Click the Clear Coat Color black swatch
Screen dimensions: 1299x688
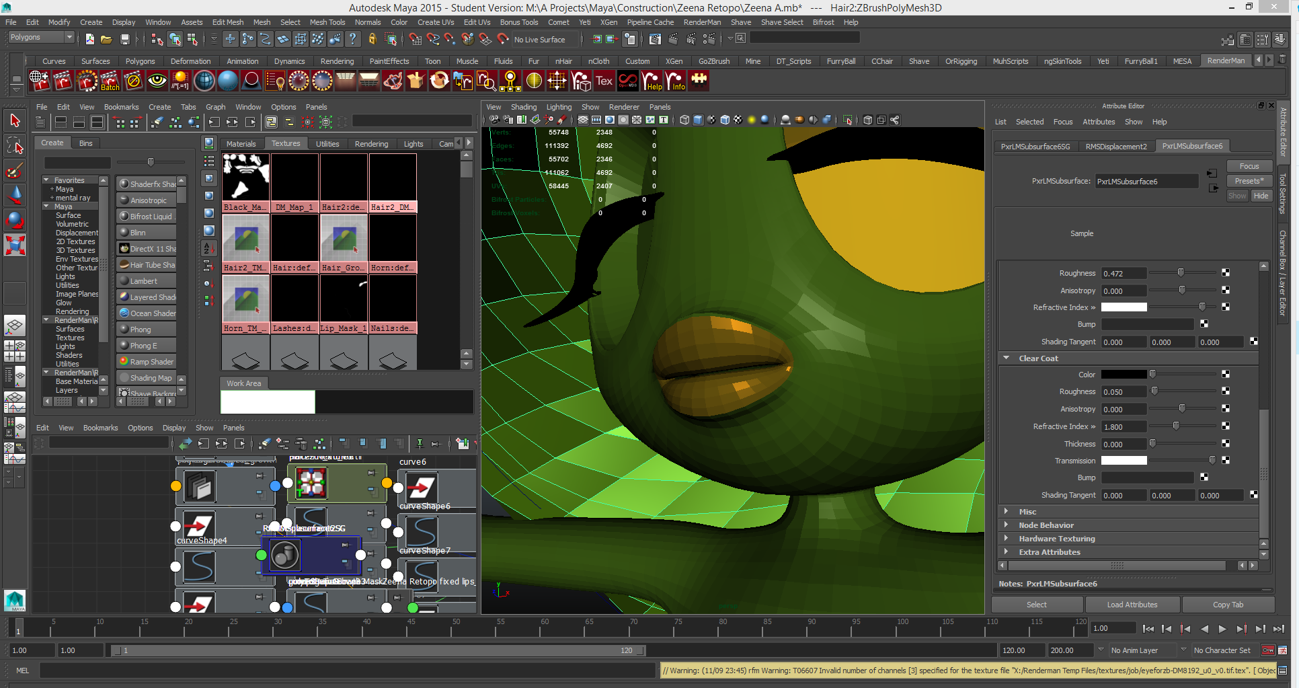point(1124,375)
